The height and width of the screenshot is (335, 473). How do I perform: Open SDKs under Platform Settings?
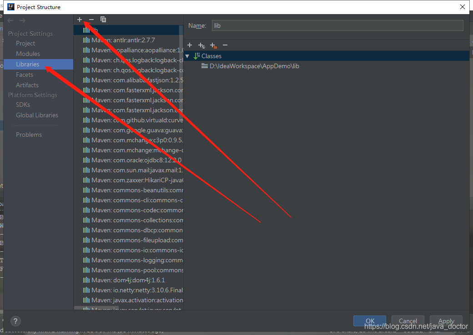23,105
